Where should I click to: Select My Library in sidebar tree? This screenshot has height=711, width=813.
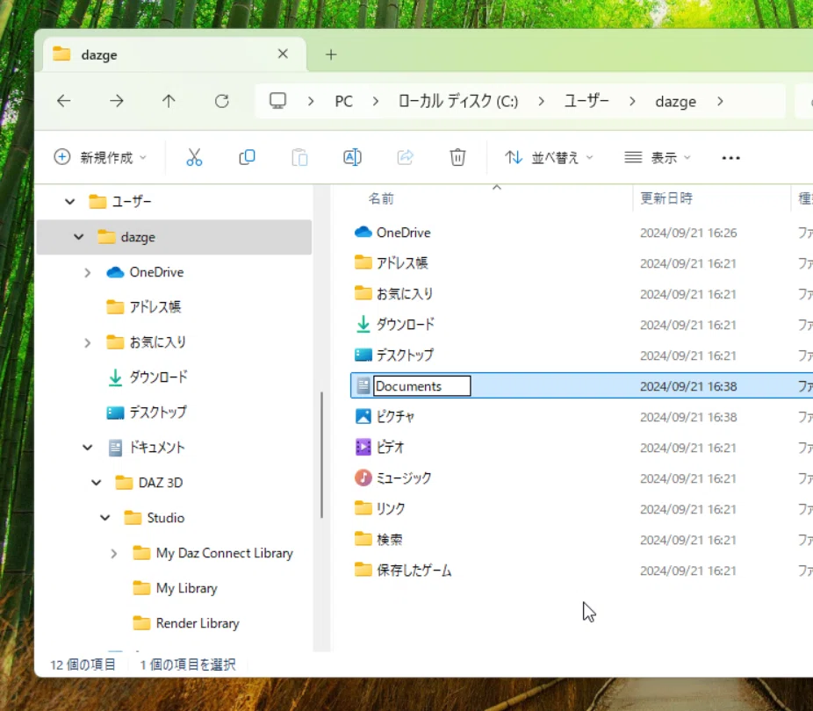(x=187, y=588)
